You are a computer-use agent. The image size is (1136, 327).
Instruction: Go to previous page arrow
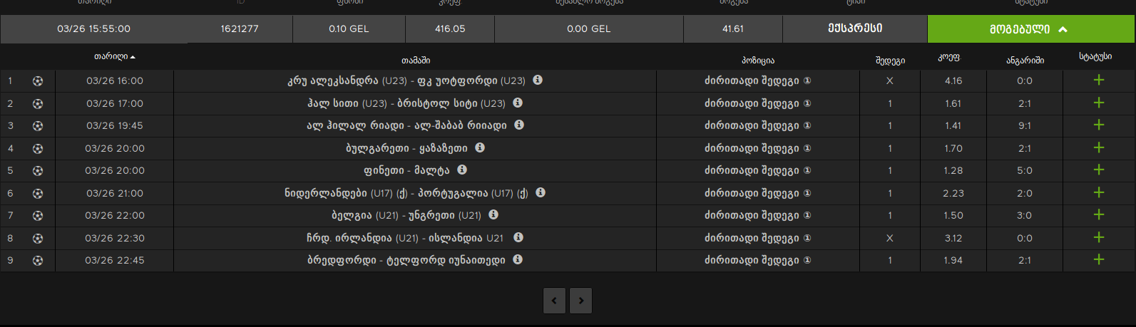554,301
